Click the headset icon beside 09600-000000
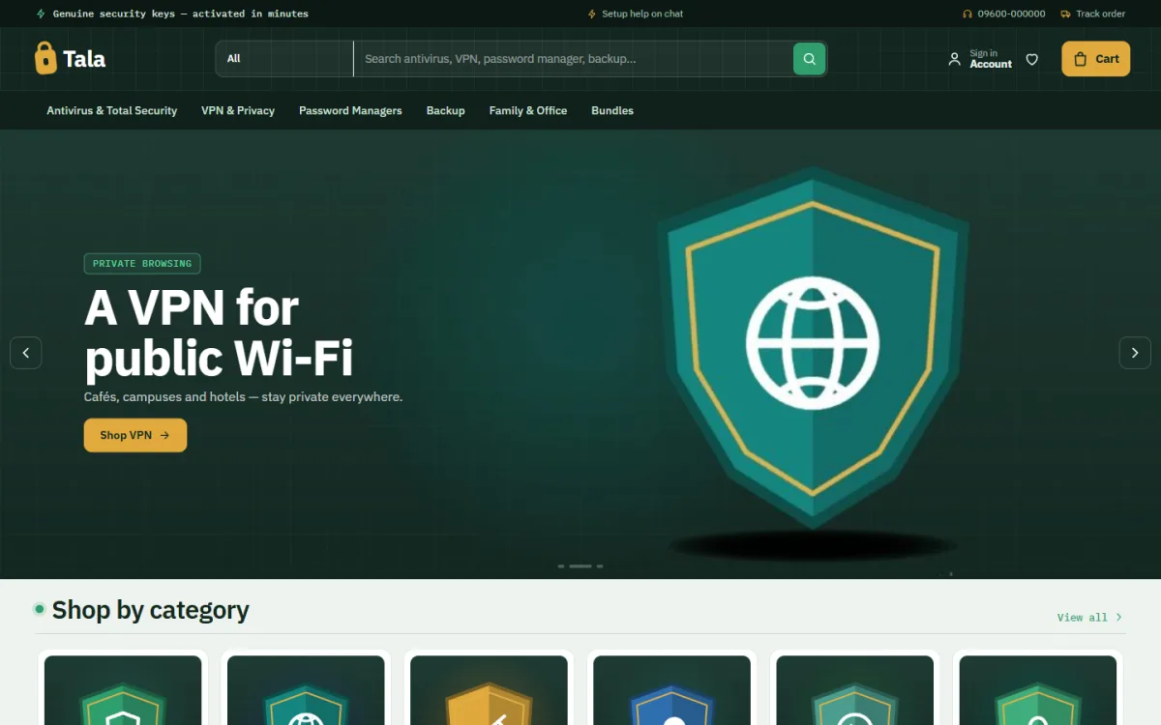This screenshot has width=1161, height=725. click(x=967, y=14)
